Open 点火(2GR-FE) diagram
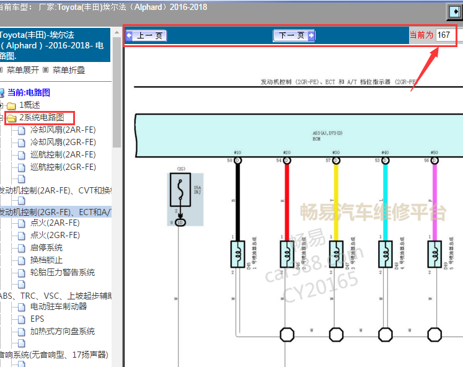 55,236
